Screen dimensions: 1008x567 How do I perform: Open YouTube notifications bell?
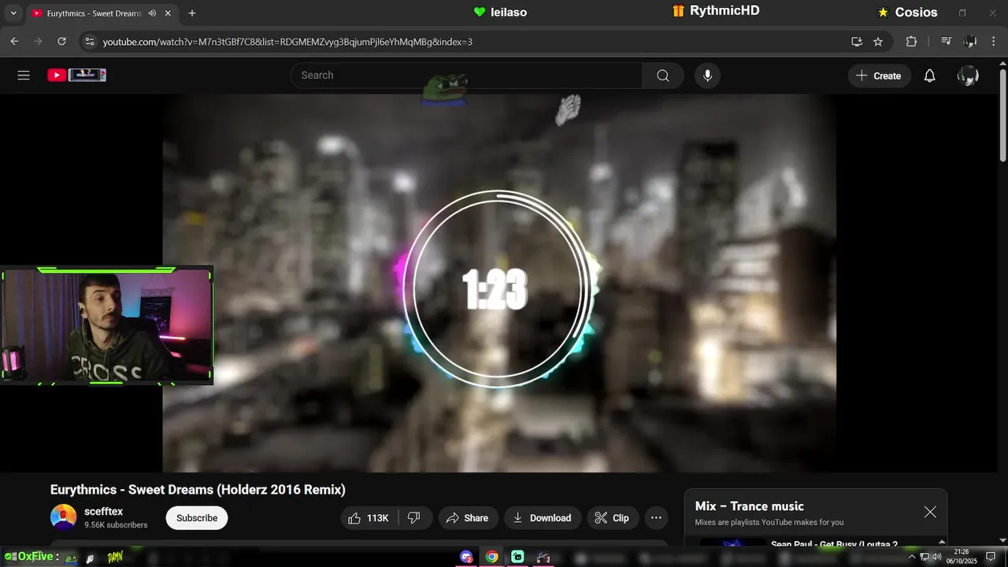pos(929,76)
